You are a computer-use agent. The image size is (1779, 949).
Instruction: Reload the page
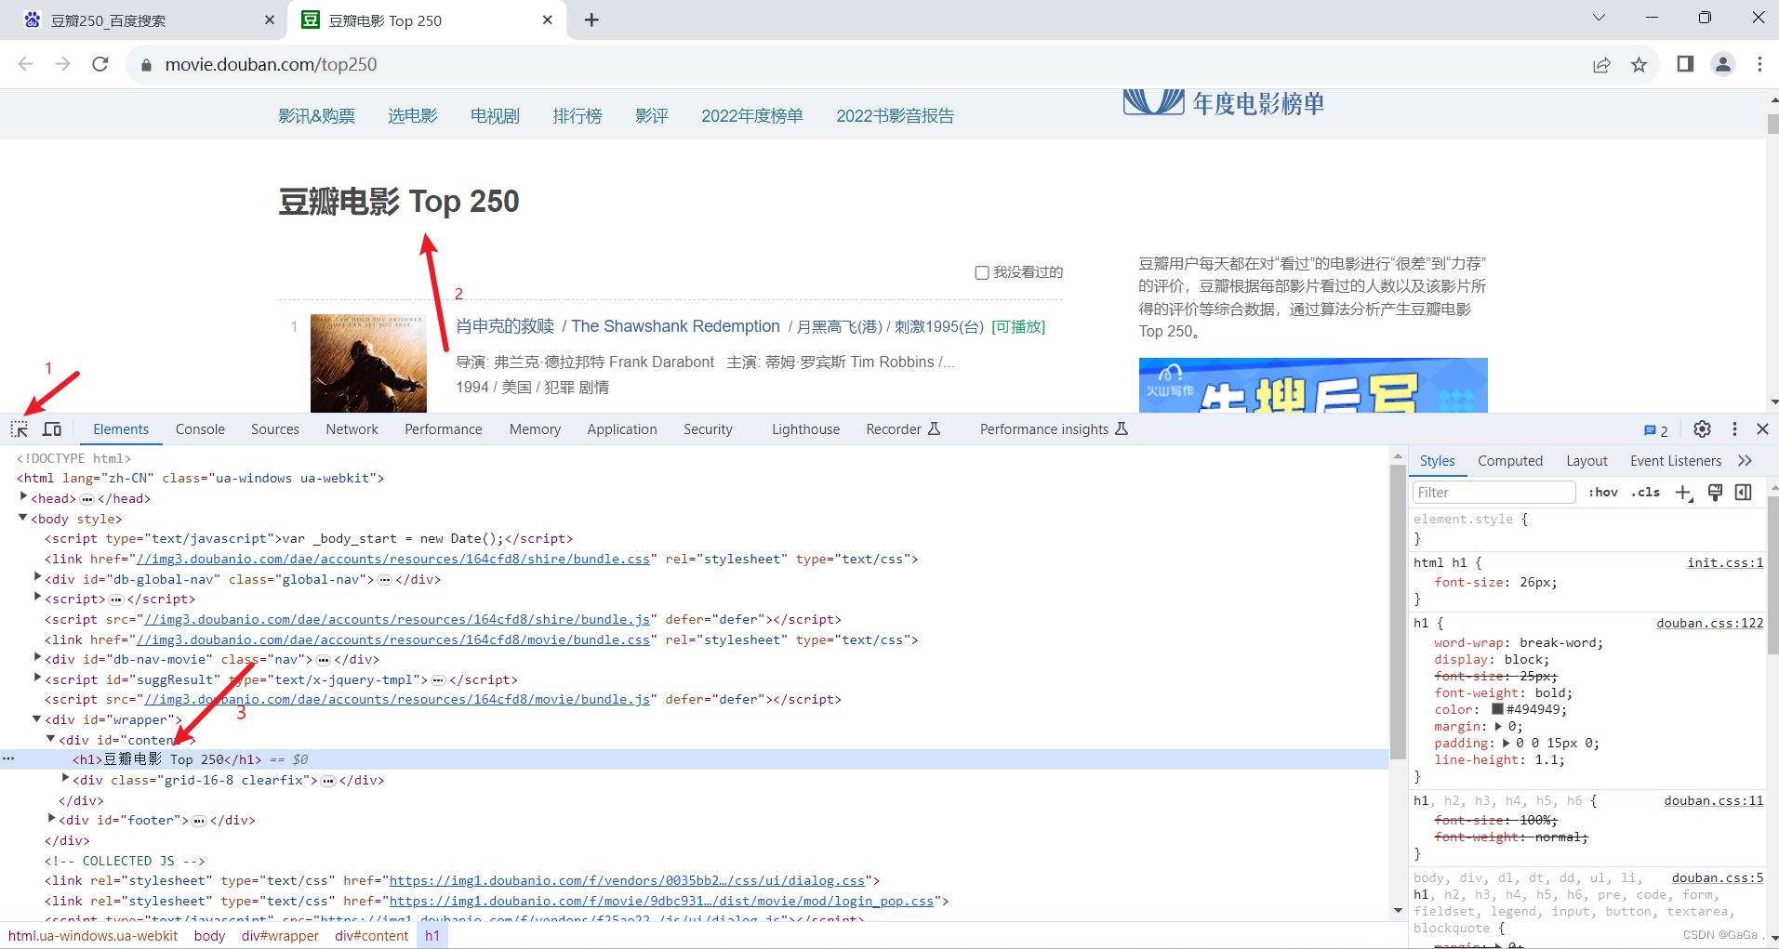(x=100, y=64)
